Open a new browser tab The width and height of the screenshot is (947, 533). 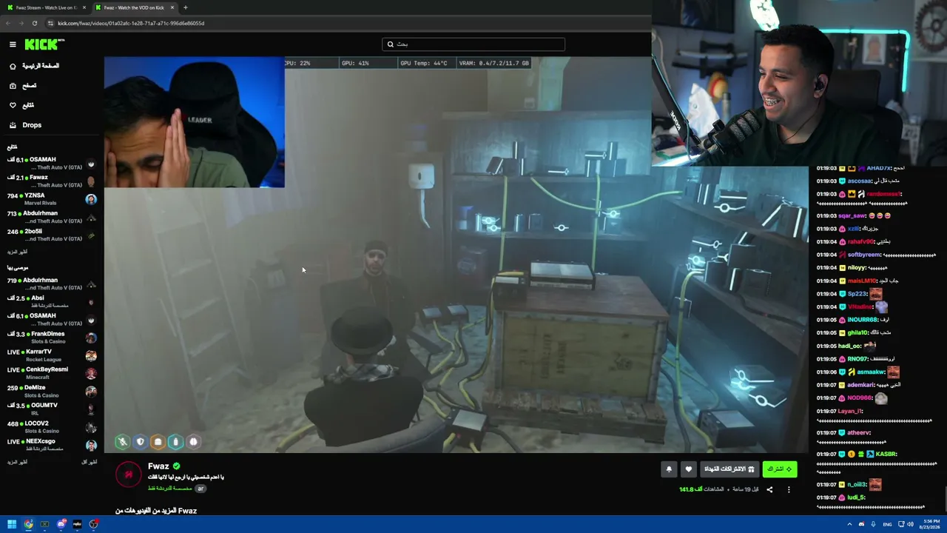coord(185,7)
